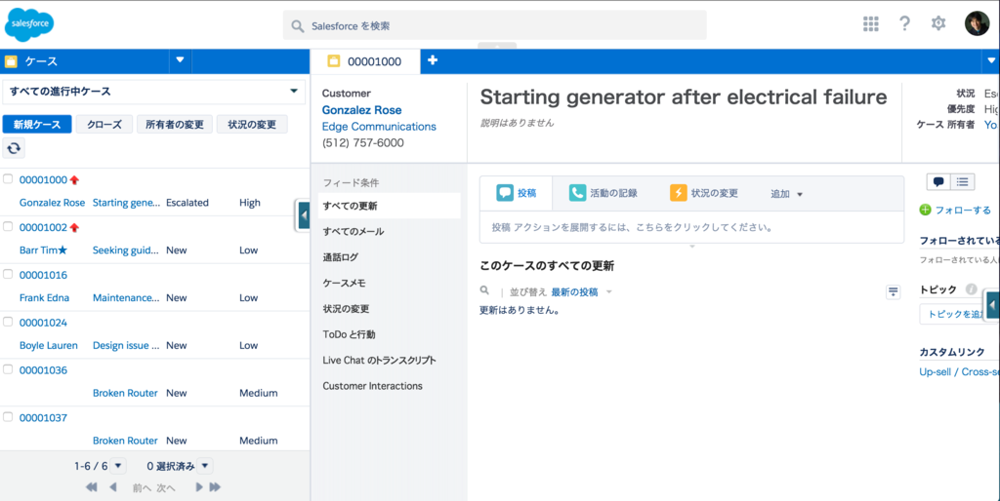Select すべての更新 feed filter
1000x501 pixels.
(389, 206)
